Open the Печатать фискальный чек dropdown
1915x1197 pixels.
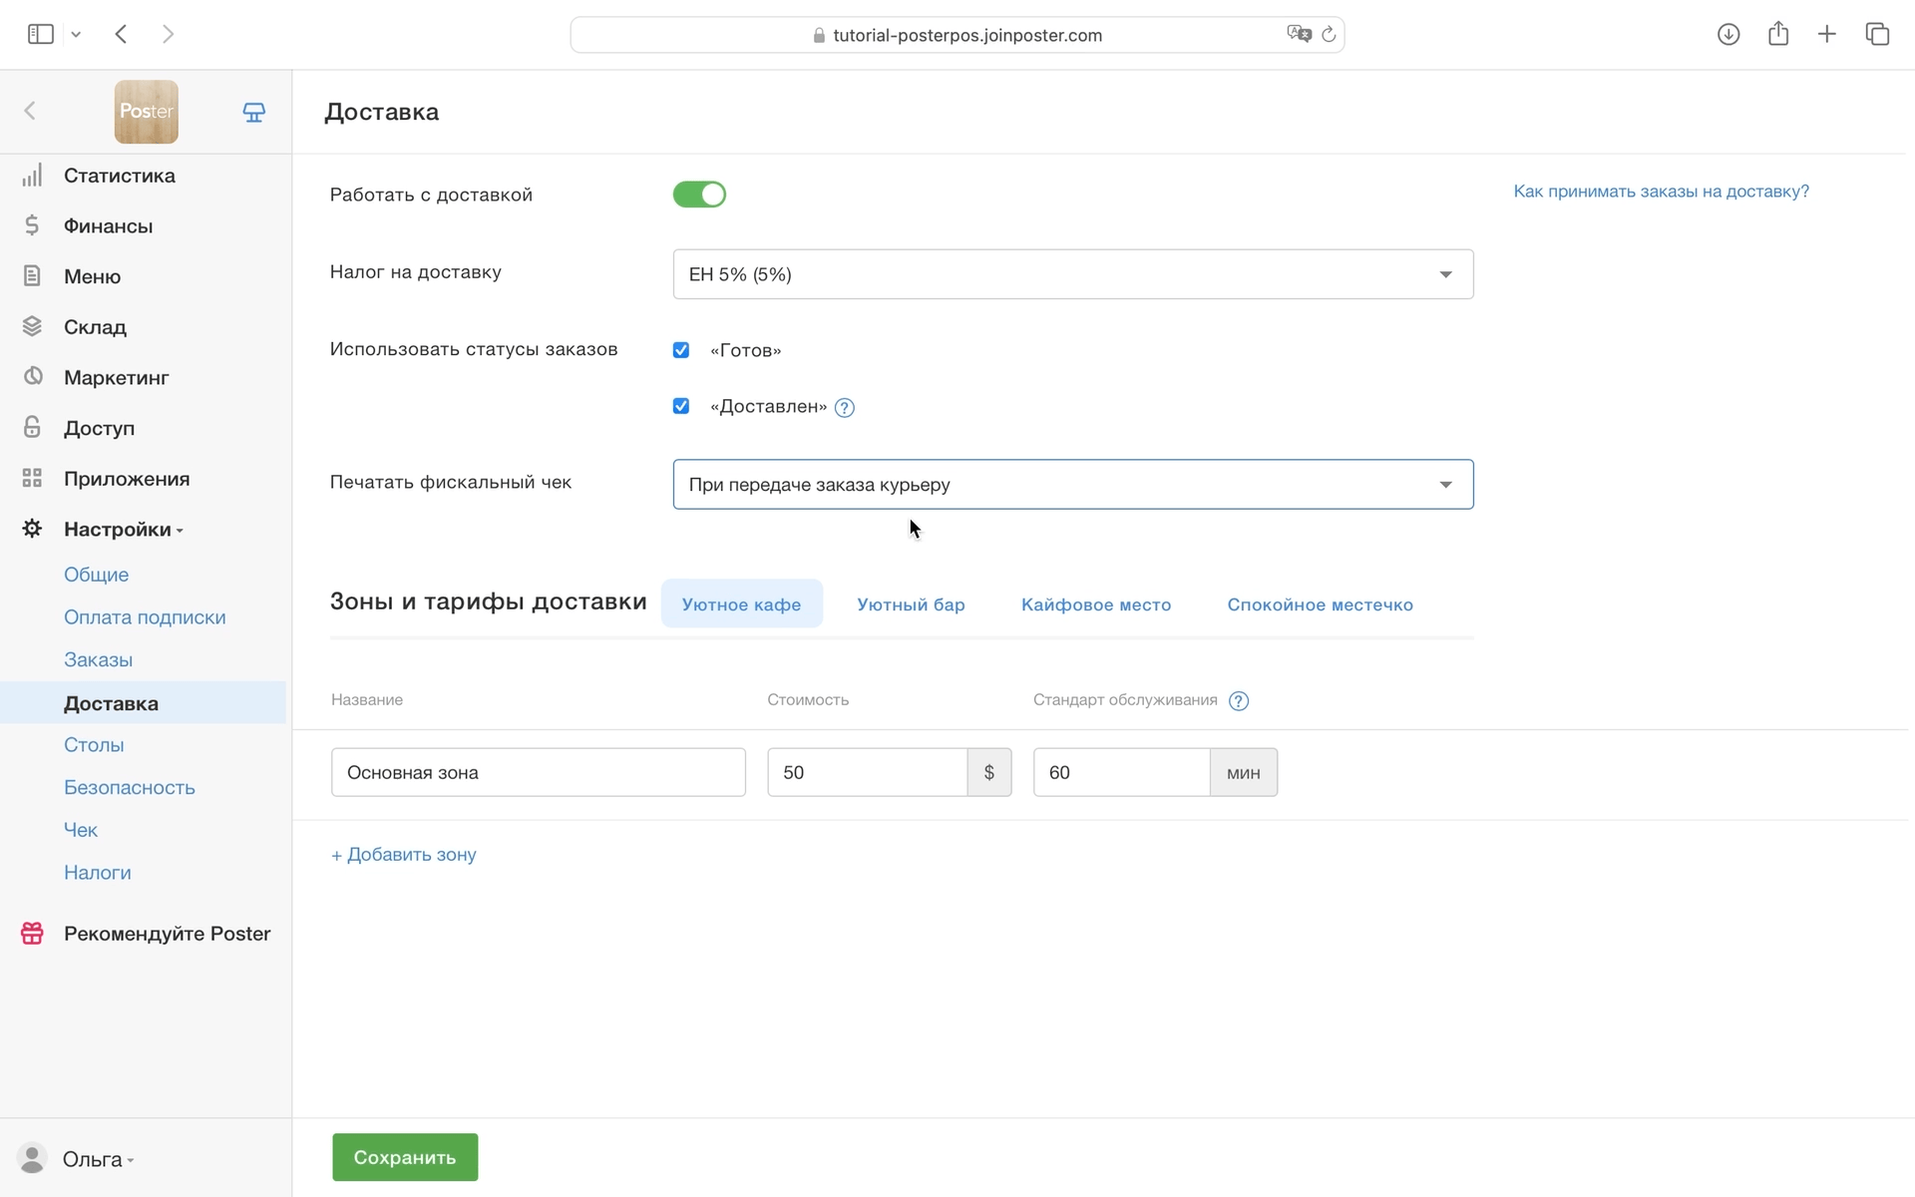(x=1072, y=485)
